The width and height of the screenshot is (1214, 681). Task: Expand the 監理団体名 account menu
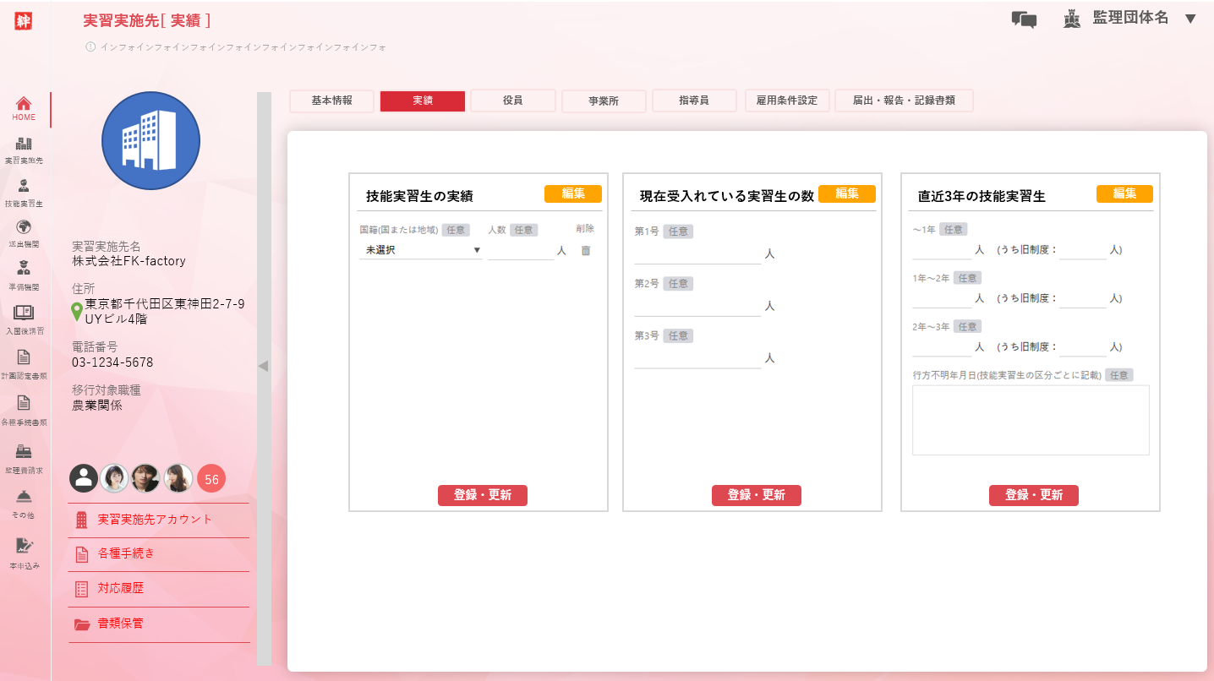(x=1190, y=19)
